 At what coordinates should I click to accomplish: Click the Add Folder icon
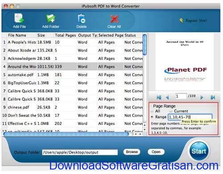[51, 18]
